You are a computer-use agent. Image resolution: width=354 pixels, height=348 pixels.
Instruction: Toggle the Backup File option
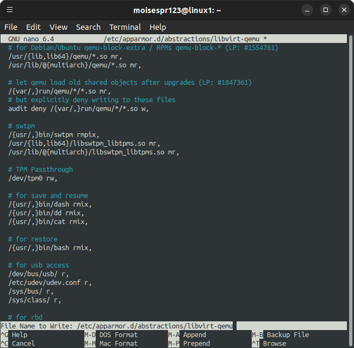[x=287, y=335]
